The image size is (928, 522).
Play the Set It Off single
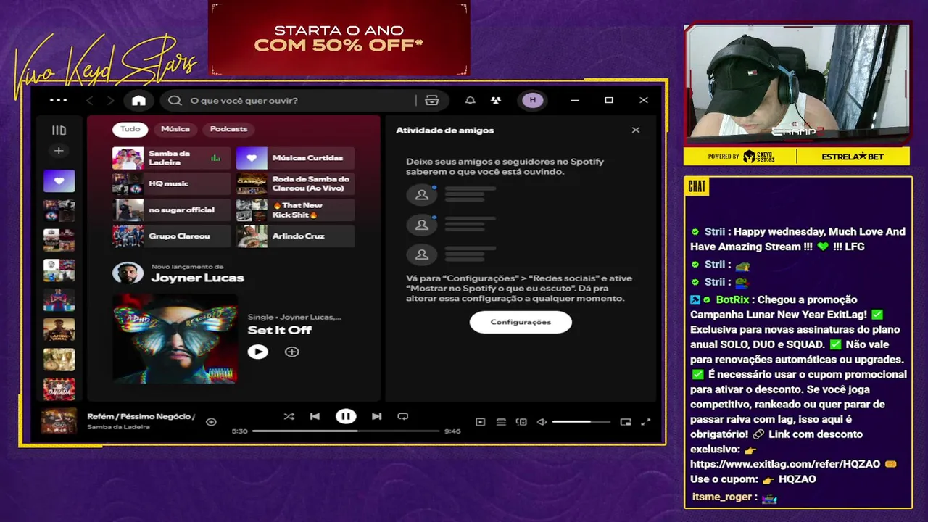(257, 352)
